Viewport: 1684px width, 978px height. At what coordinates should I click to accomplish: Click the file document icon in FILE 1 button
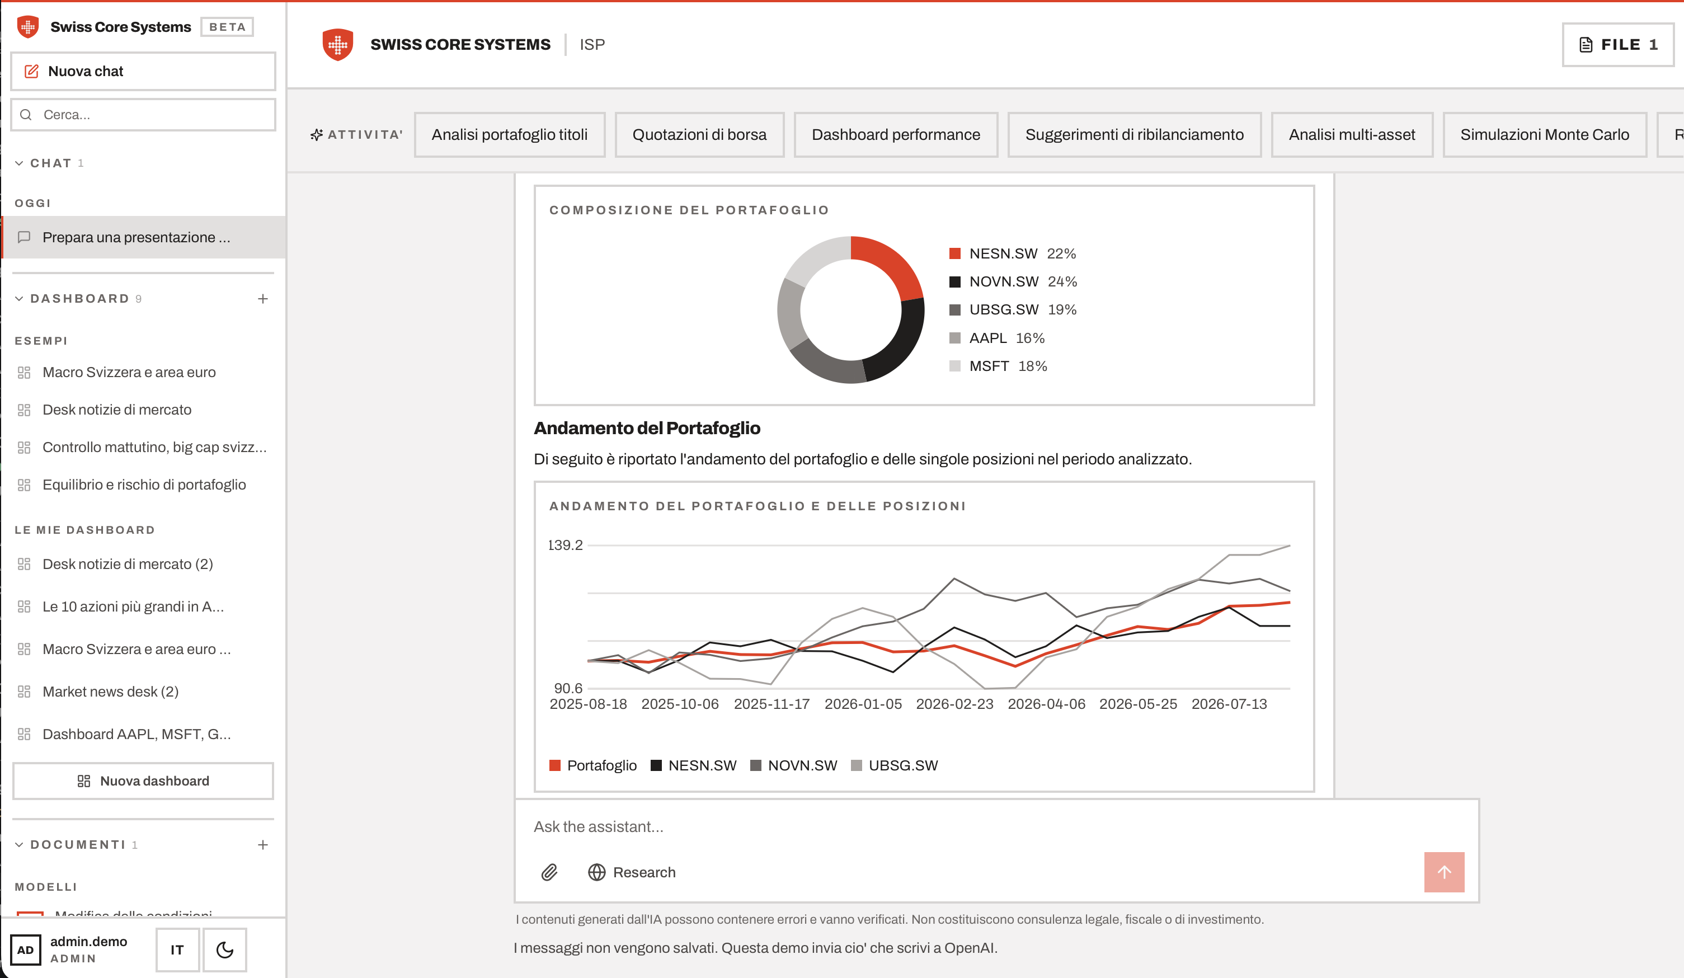[1586, 45]
